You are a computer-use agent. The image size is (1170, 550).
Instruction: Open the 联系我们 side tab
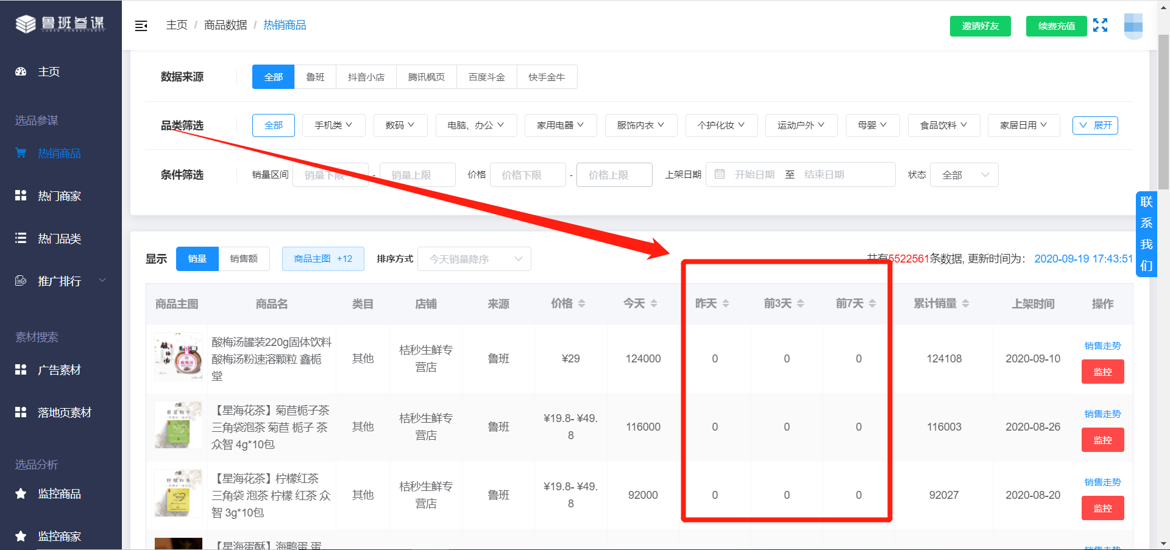pyautogui.click(x=1146, y=234)
